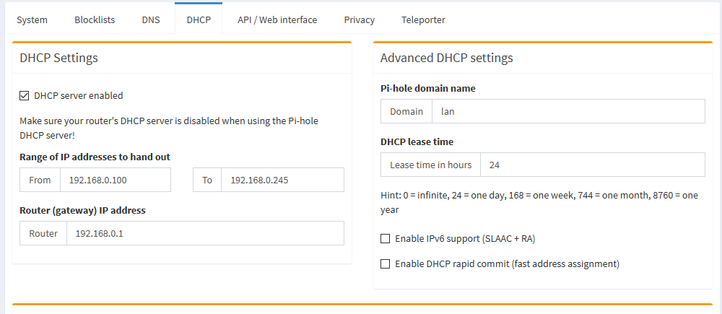Screen dimensions: 722x314
Task: Enable IPv6 support (SLAAC + RA) checkbox
Action: (x=386, y=238)
